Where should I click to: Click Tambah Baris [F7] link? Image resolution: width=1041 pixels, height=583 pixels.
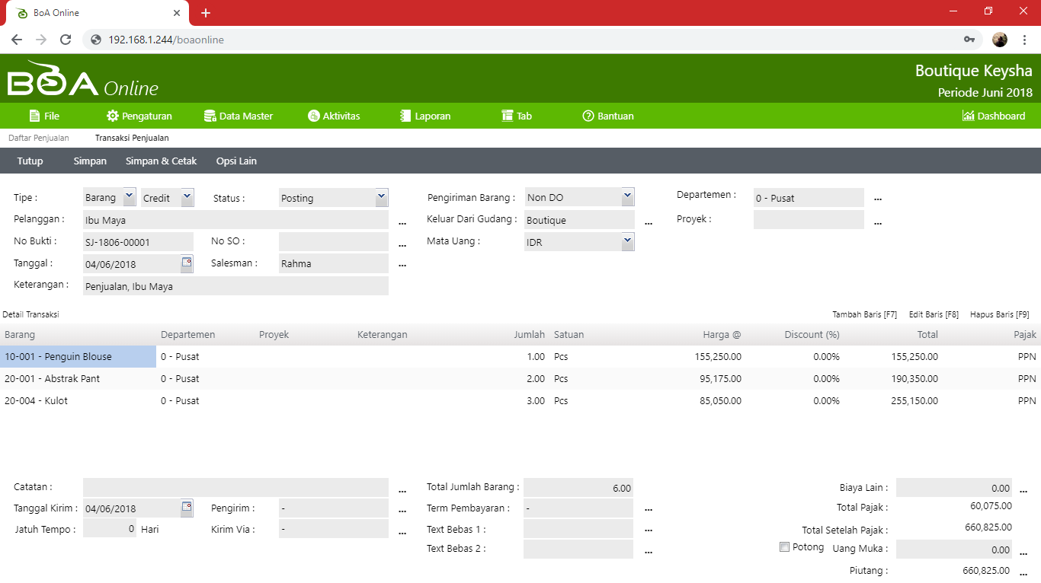[864, 314]
